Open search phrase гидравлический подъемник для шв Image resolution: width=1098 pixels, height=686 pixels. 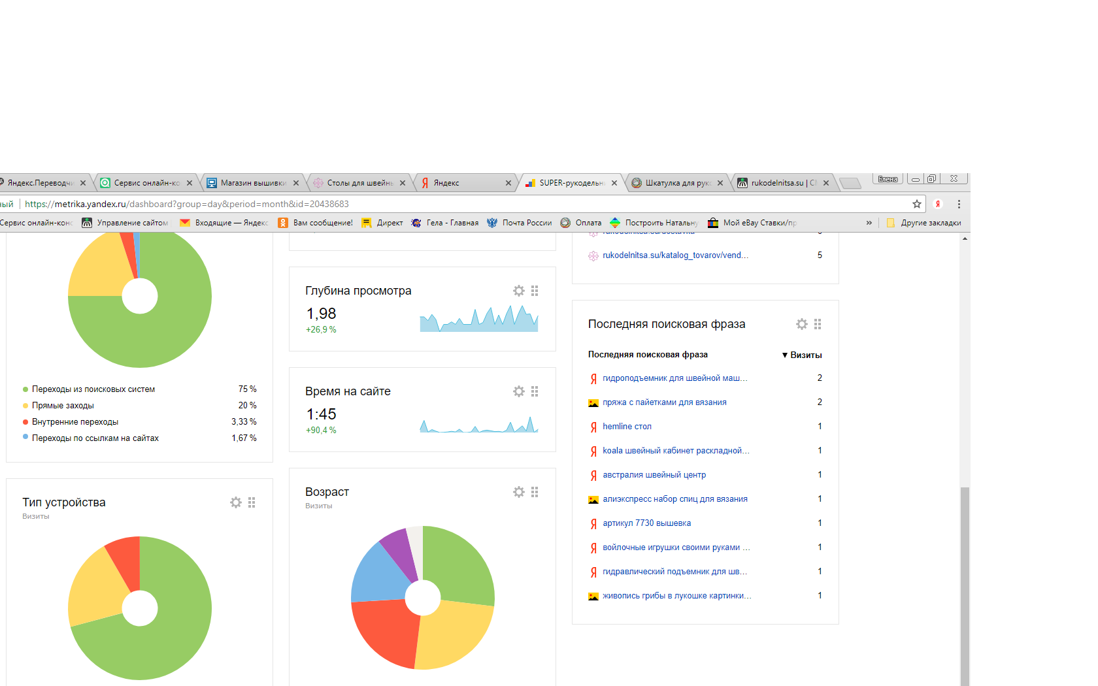675,572
